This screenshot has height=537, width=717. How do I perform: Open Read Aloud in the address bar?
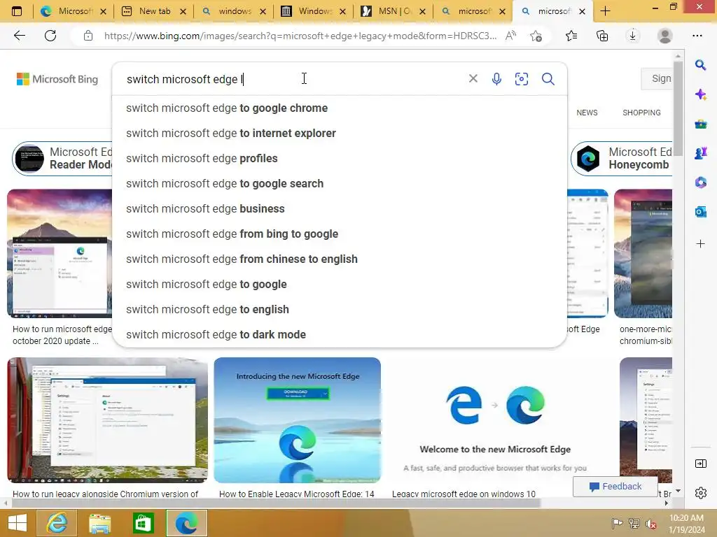coord(510,36)
